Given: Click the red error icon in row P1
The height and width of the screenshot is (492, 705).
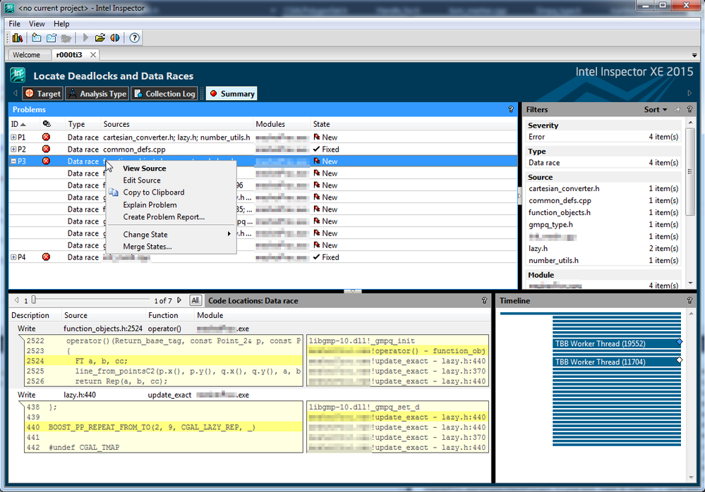Looking at the screenshot, I should coord(46,137).
